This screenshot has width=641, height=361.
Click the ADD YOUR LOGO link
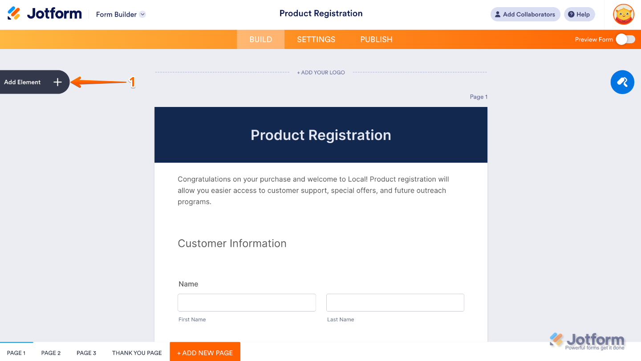pos(321,72)
